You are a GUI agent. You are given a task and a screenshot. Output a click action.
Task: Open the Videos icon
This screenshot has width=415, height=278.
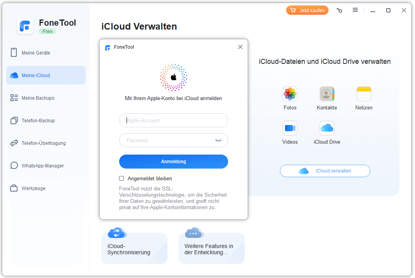coord(290,128)
